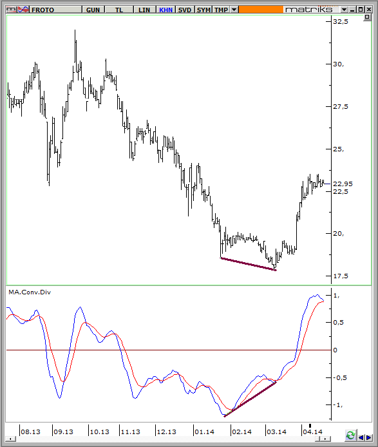The image size is (378, 447).
Task: Click the green refresh icon
Action: [x=351, y=435]
